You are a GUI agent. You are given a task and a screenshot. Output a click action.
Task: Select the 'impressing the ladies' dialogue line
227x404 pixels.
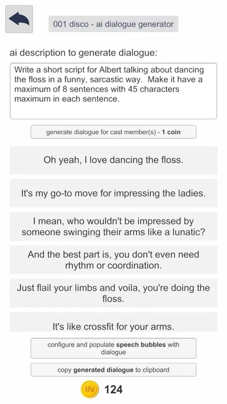pos(113,193)
